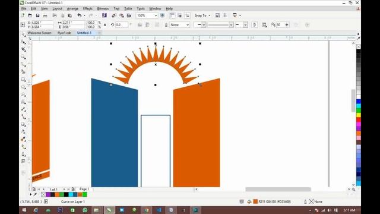
Task: Select the Interactive Fill tool
Action: pos(23,147)
